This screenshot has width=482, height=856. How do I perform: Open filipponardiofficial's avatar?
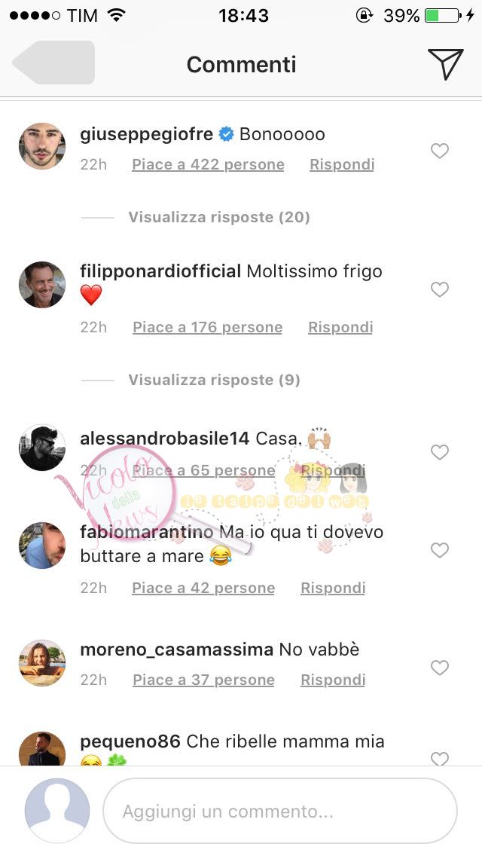[42, 284]
